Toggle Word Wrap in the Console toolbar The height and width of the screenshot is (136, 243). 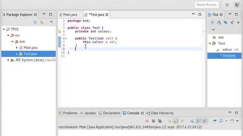182,121
